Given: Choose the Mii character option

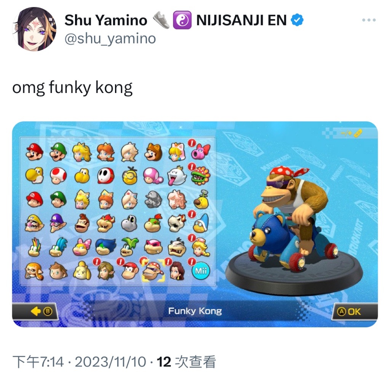Looking at the screenshot, I should coord(200,271).
